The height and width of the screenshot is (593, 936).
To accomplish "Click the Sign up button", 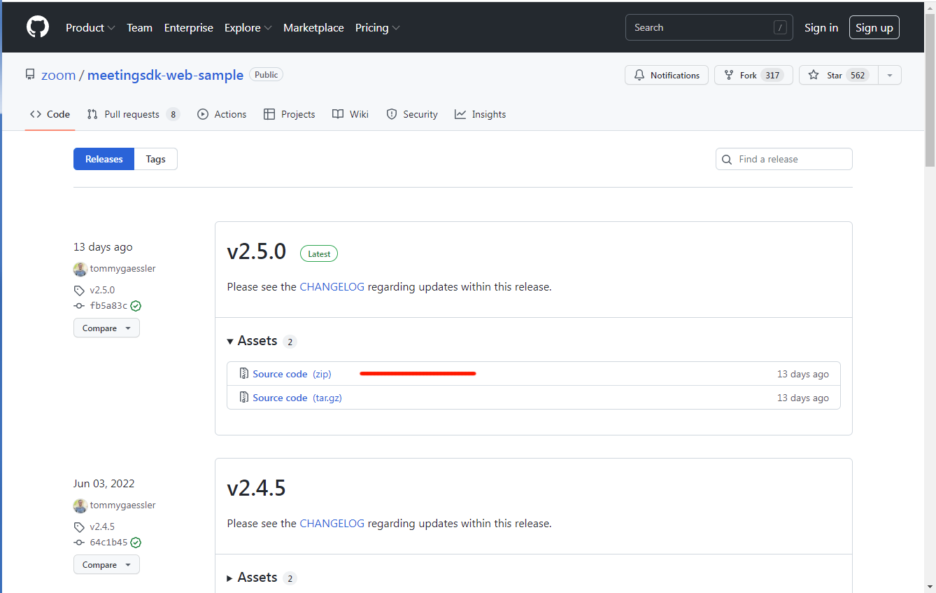I will (874, 28).
